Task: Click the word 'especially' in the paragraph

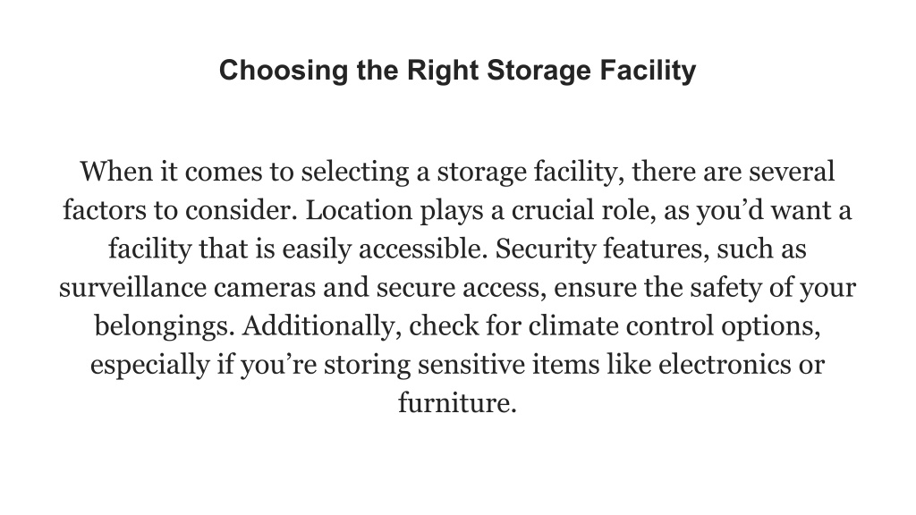Action: (x=150, y=365)
